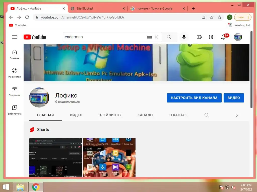Open the network tray icon

coord(227,187)
